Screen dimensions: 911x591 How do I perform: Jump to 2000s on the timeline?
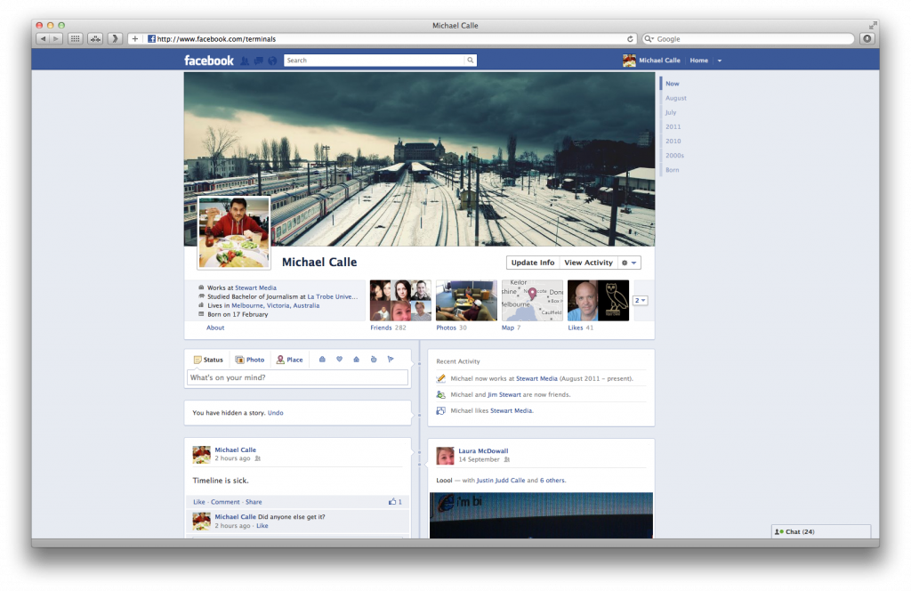tap(674, 155)
